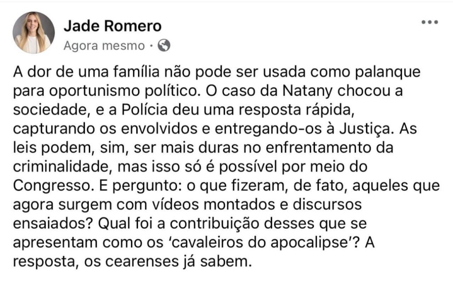Viewport: 453px width, 285px height.
Task: Click the globe public privacy icon
Action: (x=164, y=45)
